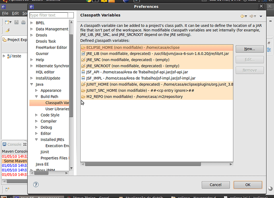Screen dimensions: 274x198
Task: Click the OK button
Action: 248,185
